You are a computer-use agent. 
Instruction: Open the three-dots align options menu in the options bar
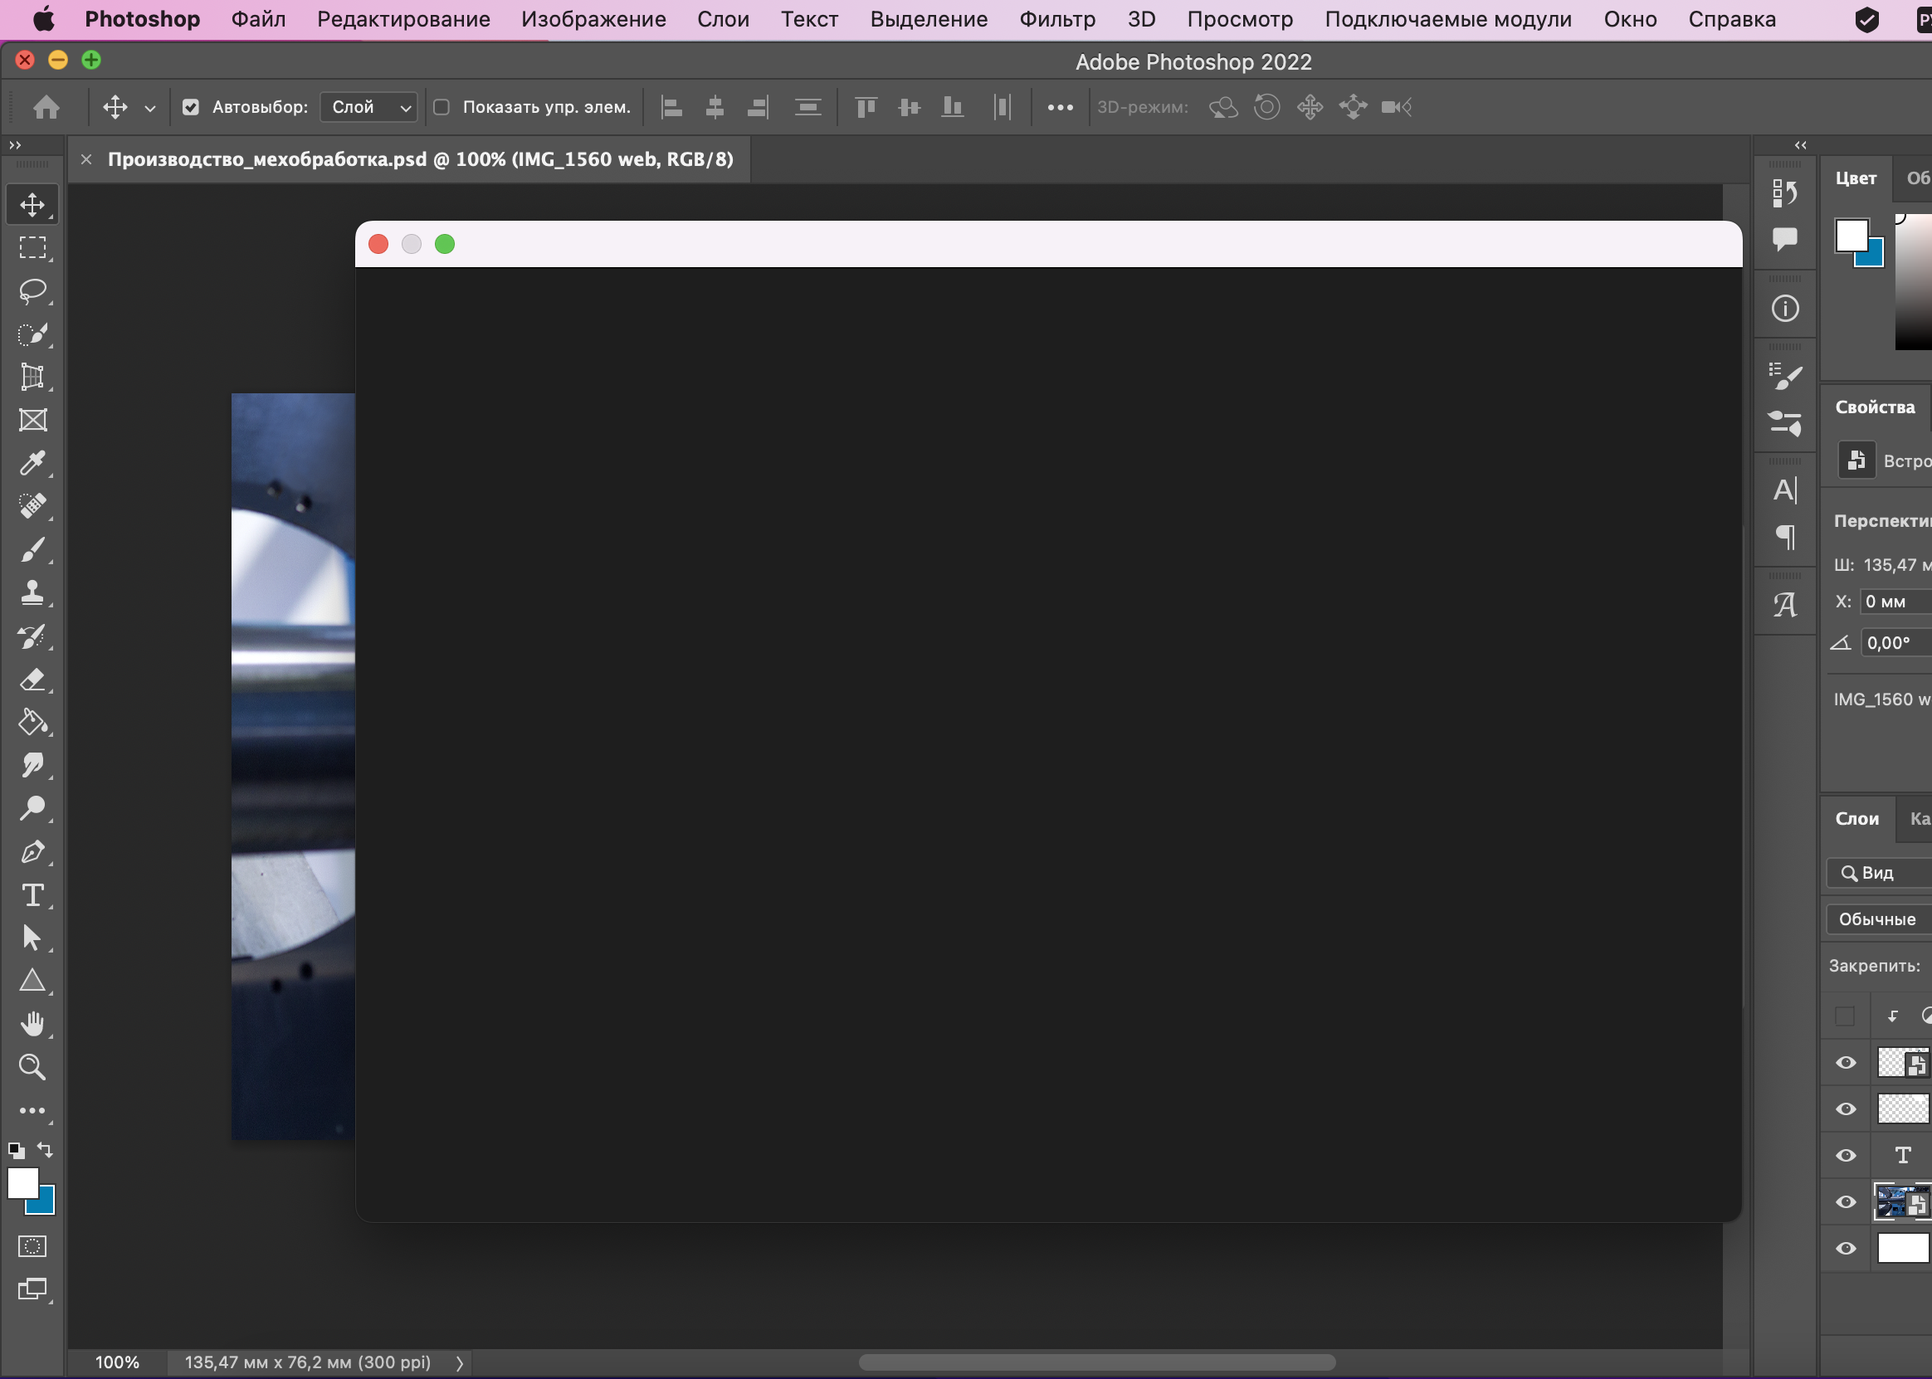pyautogui.click(x=1060, y=108)
